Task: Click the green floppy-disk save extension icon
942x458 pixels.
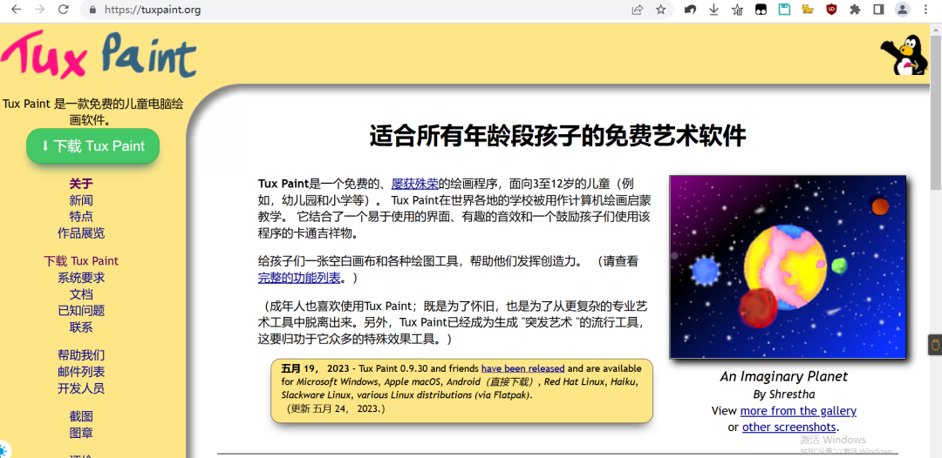Action: (784, 10)
